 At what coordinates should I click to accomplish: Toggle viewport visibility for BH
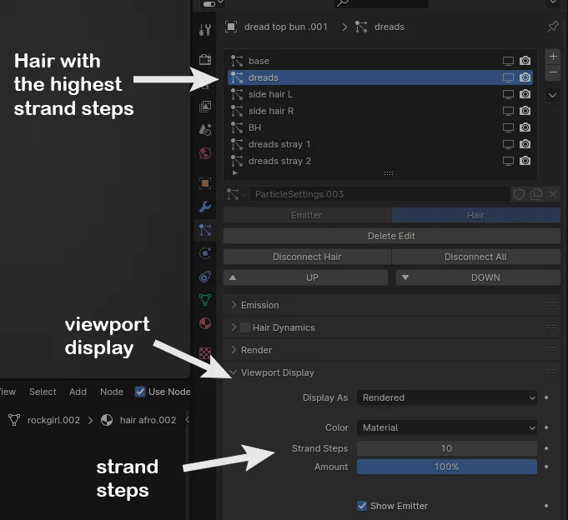pyautogui.click(x=508, y=127)
